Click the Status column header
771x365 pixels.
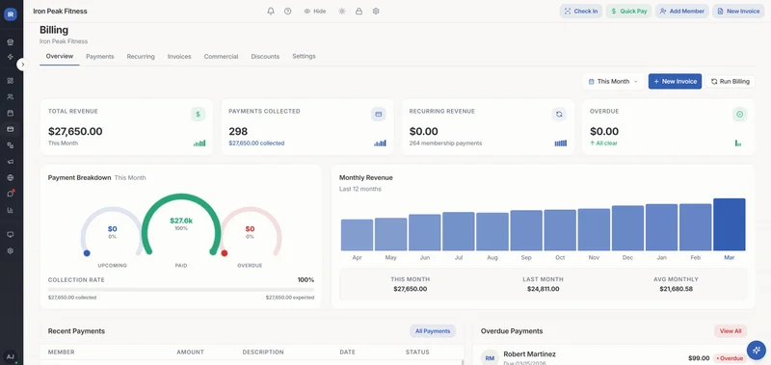click(417, 352)
